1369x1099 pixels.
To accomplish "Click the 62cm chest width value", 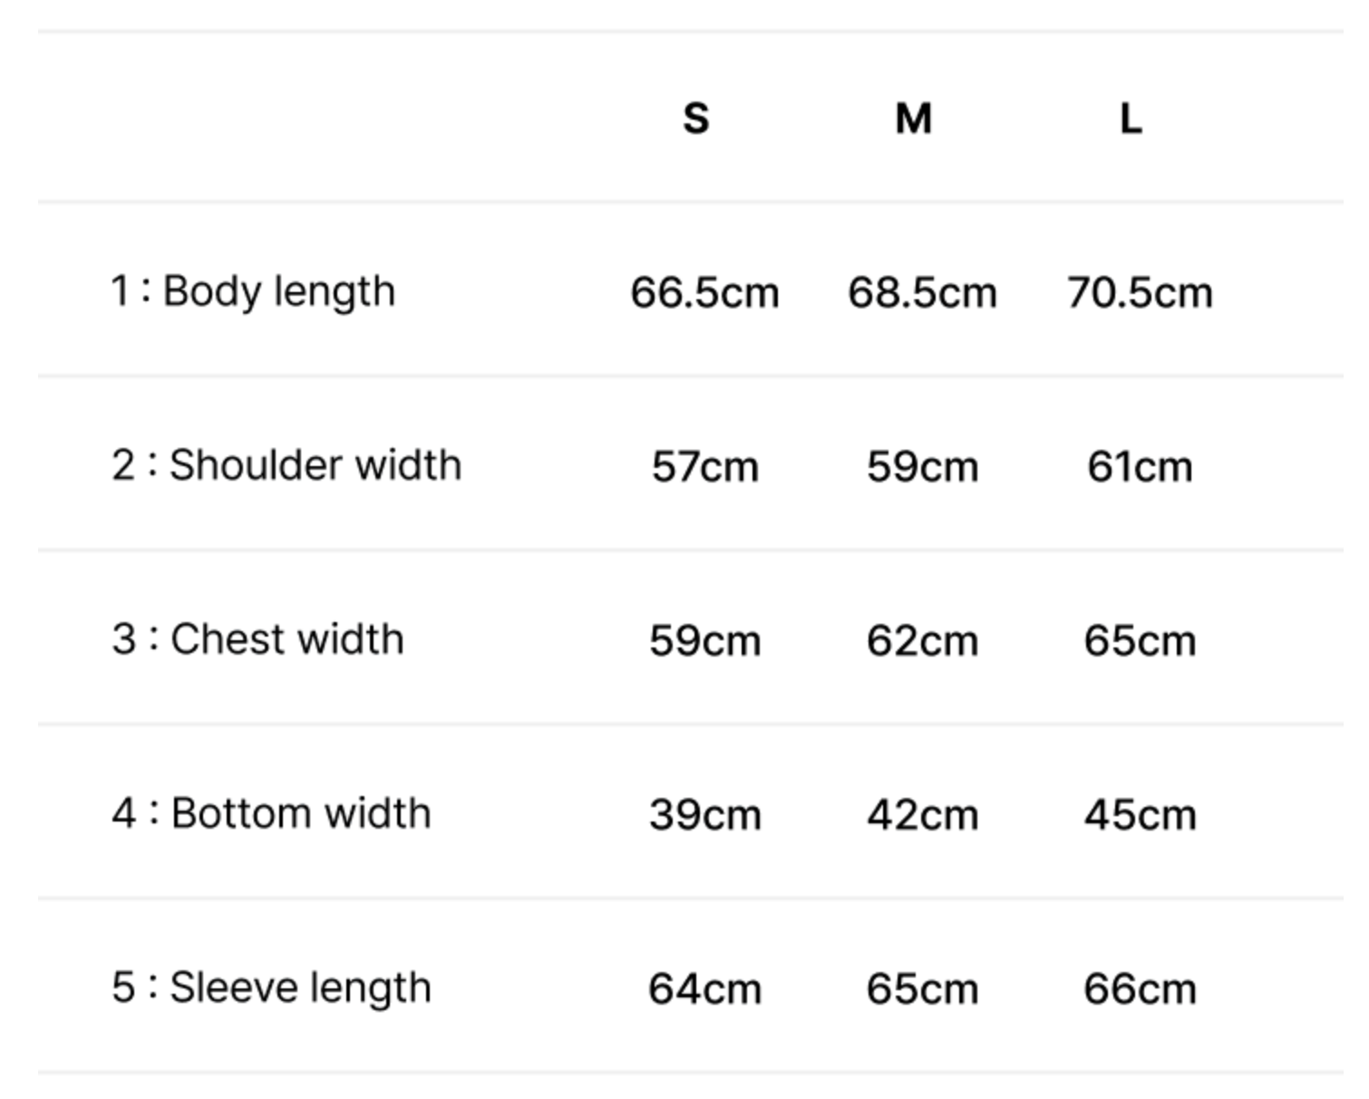I will click(x=922, y=641).
